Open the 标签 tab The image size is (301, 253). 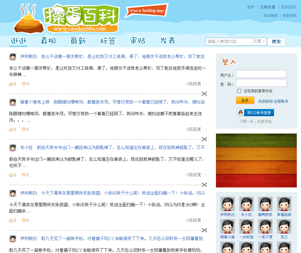(108, 41)
